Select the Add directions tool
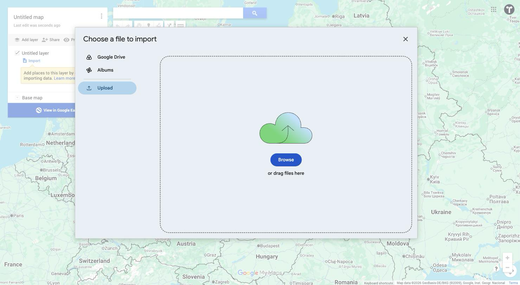This screenshot has height=285, width=520. [x=169, y=25]
